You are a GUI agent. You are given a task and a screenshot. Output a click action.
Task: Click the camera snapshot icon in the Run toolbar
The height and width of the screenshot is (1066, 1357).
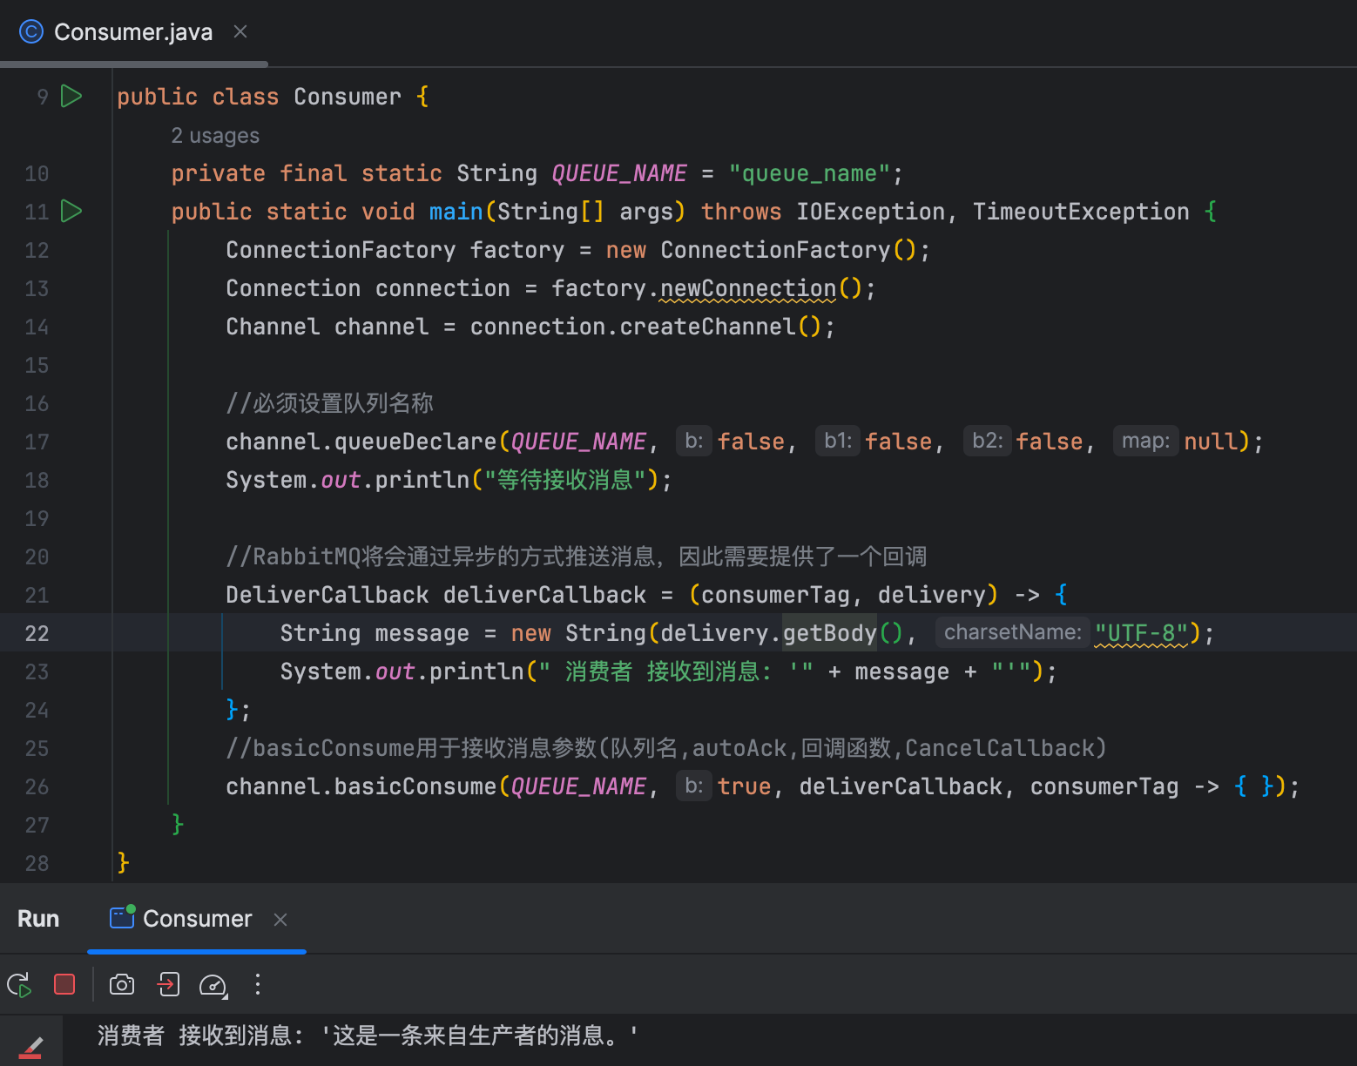point(122,984)
